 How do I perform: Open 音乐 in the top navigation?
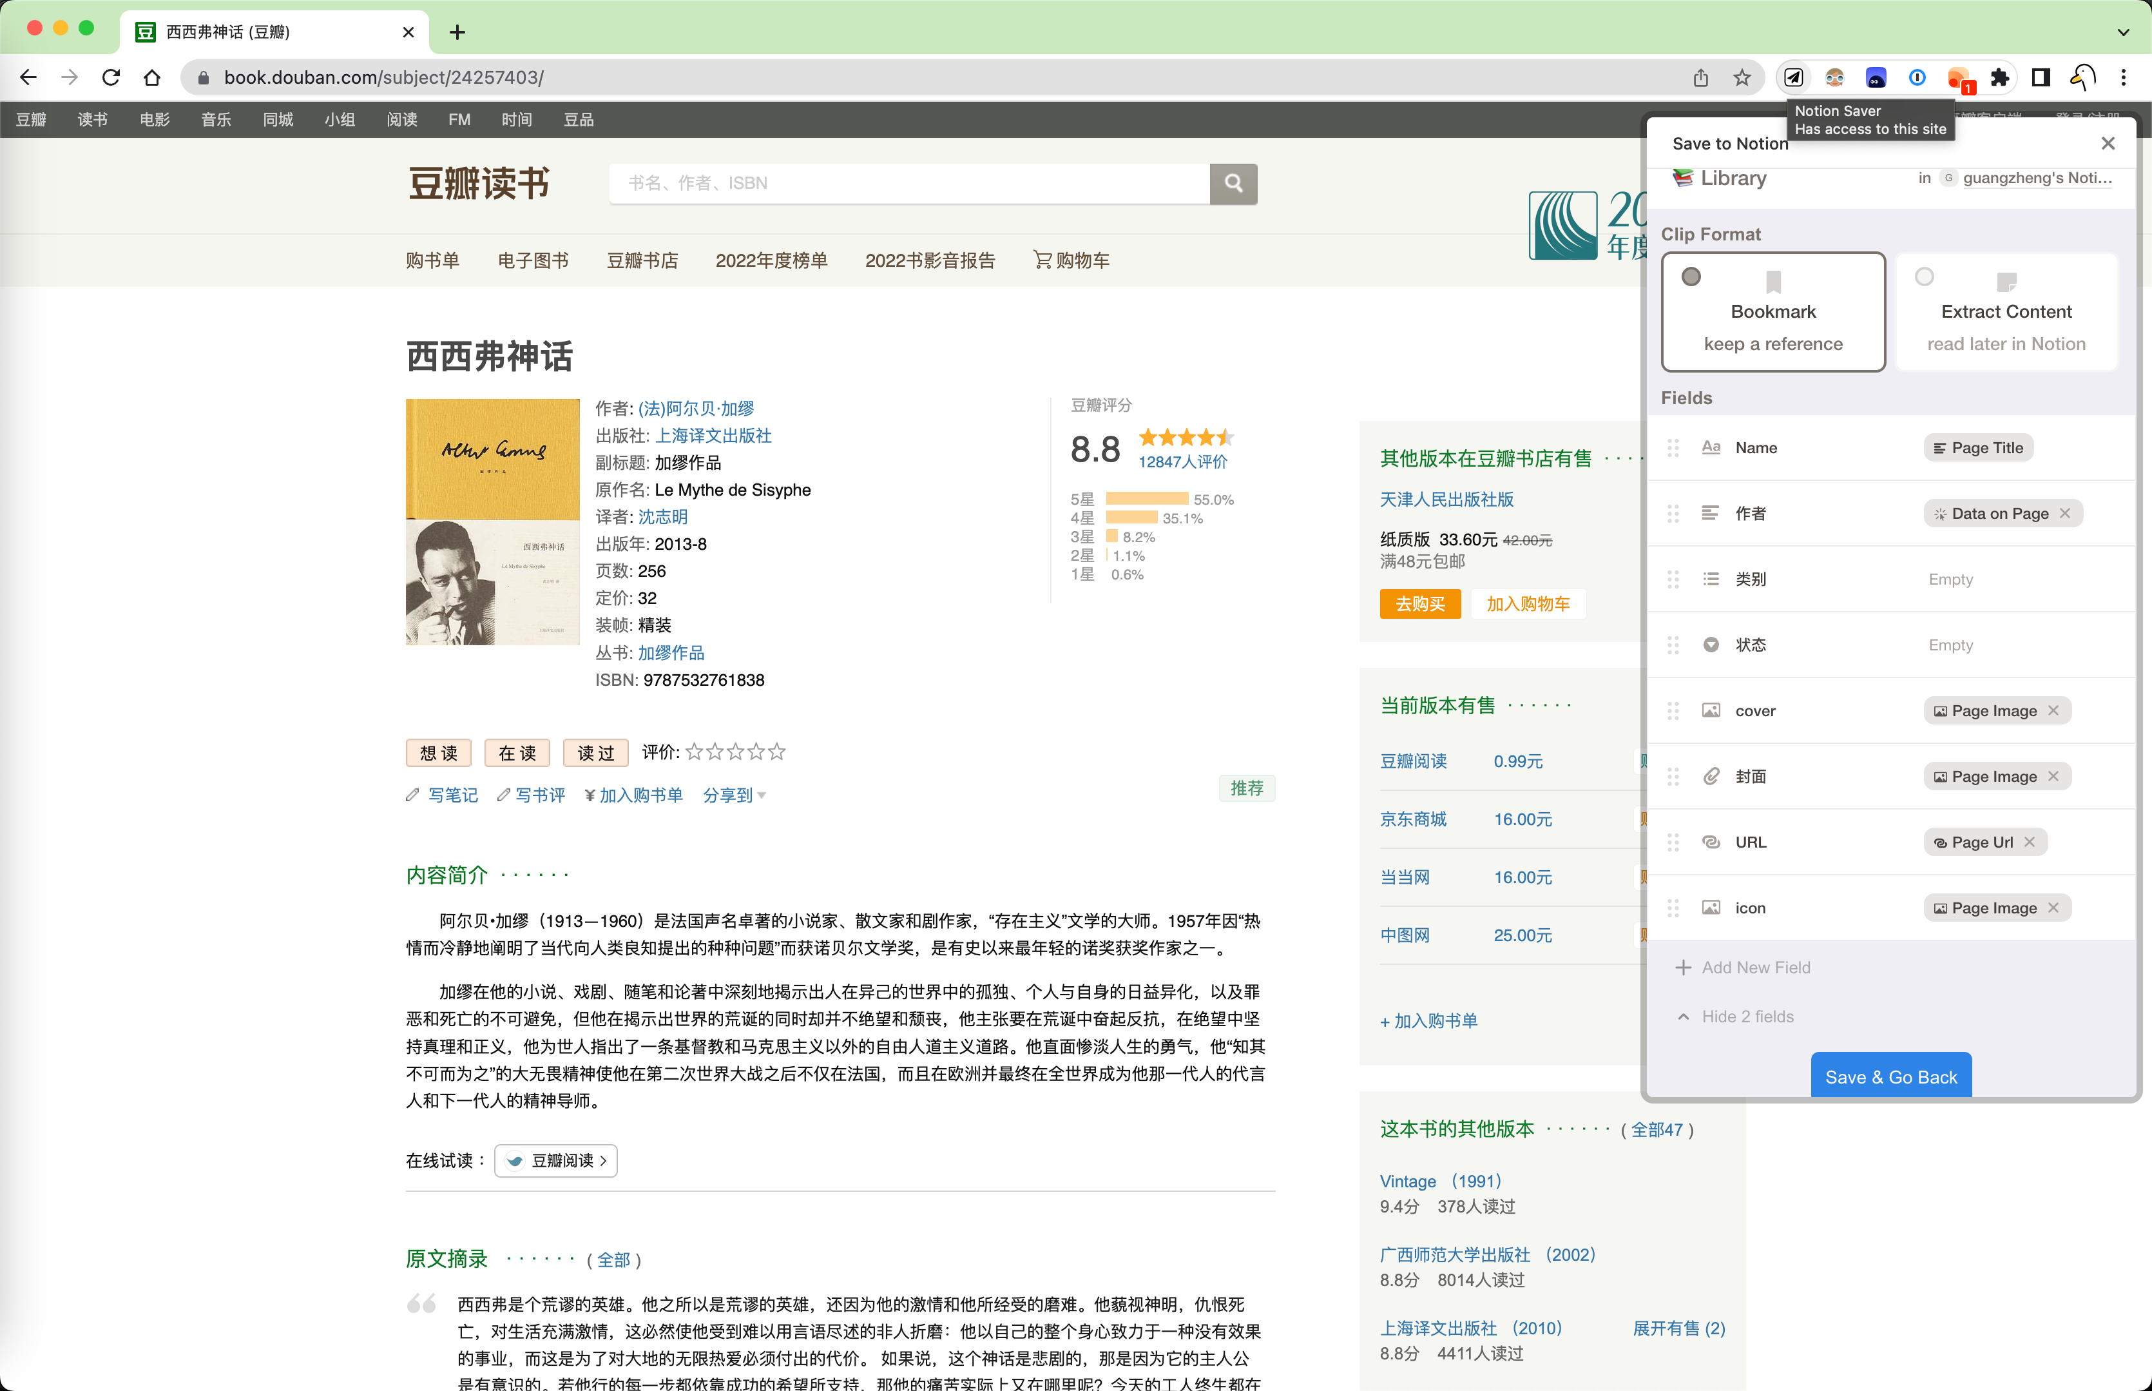[216, 119]
